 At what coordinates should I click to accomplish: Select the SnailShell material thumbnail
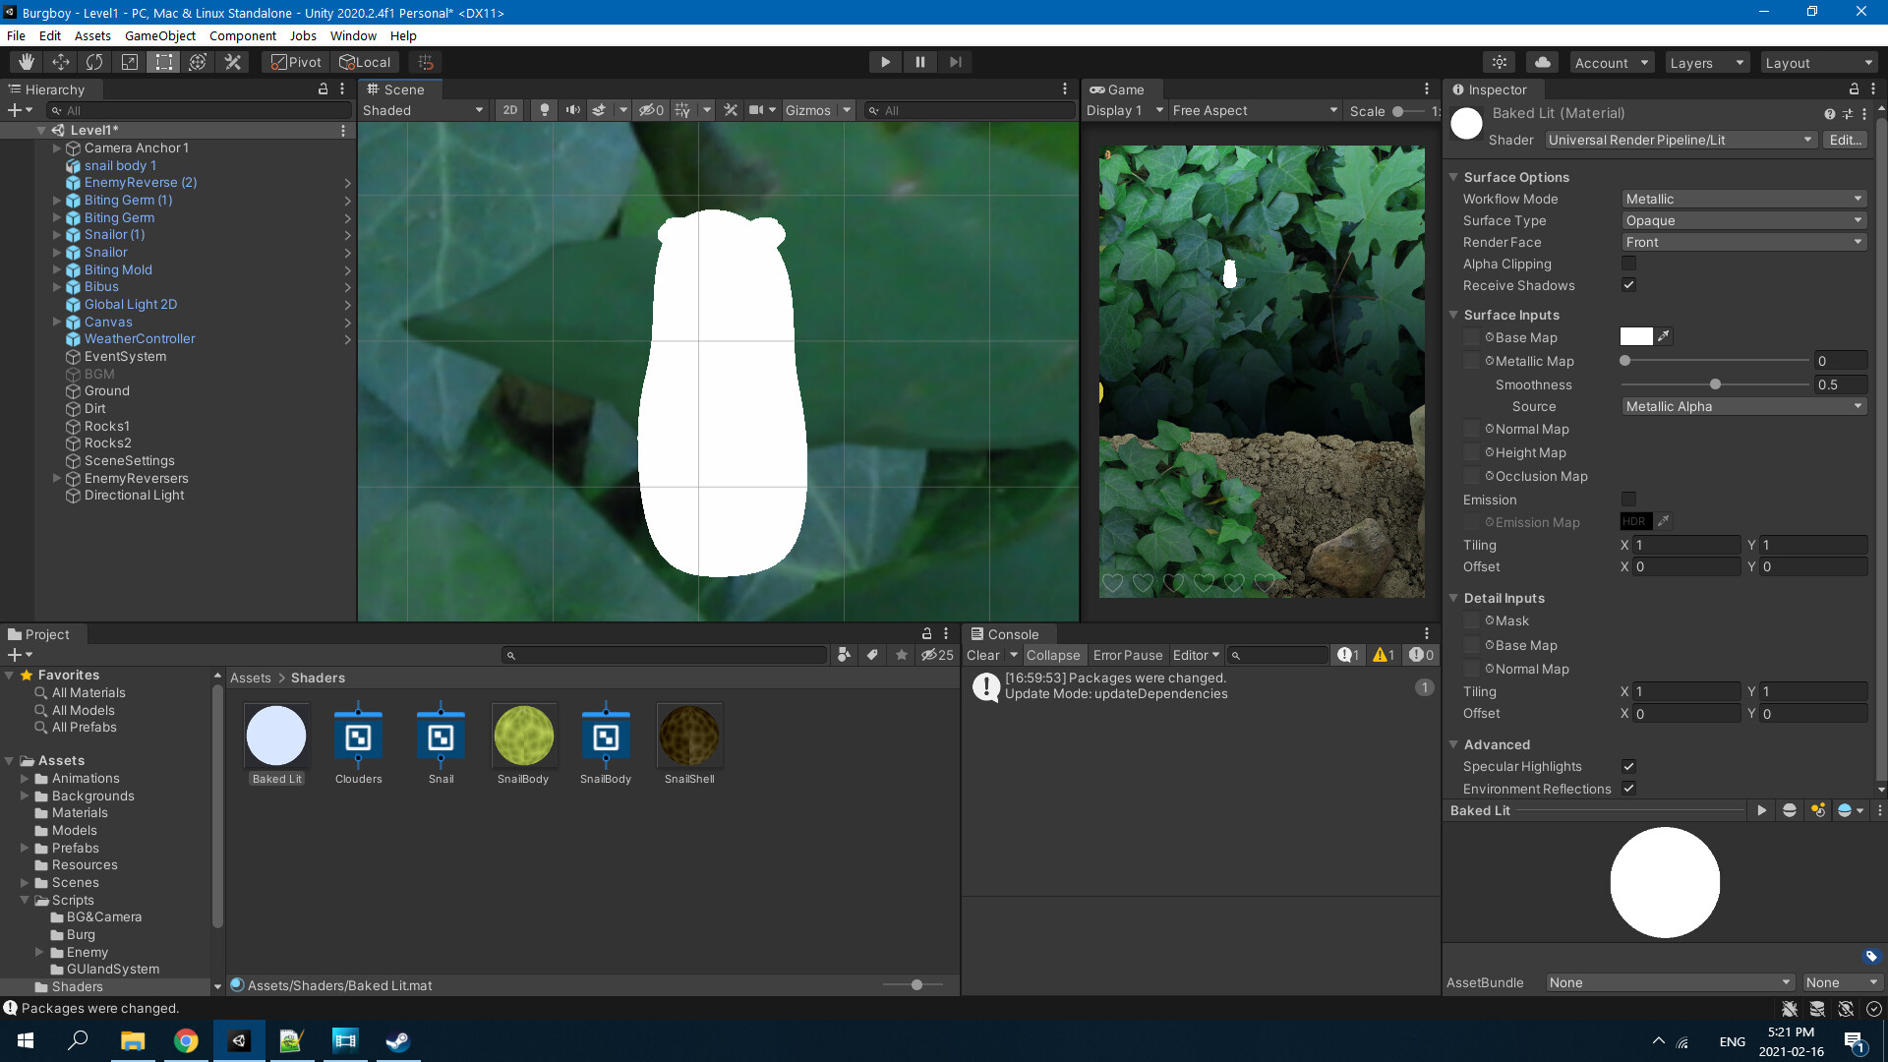coord(688,735)
